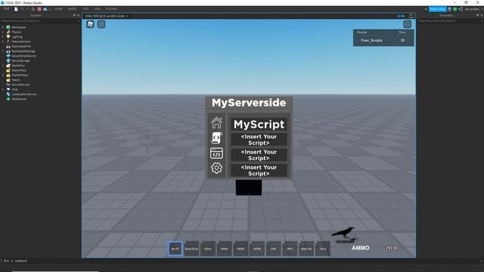The width and height of the screenshot is (484, 272).
Task: Expand the StarterPlayer node
Action: click(3, 75)
